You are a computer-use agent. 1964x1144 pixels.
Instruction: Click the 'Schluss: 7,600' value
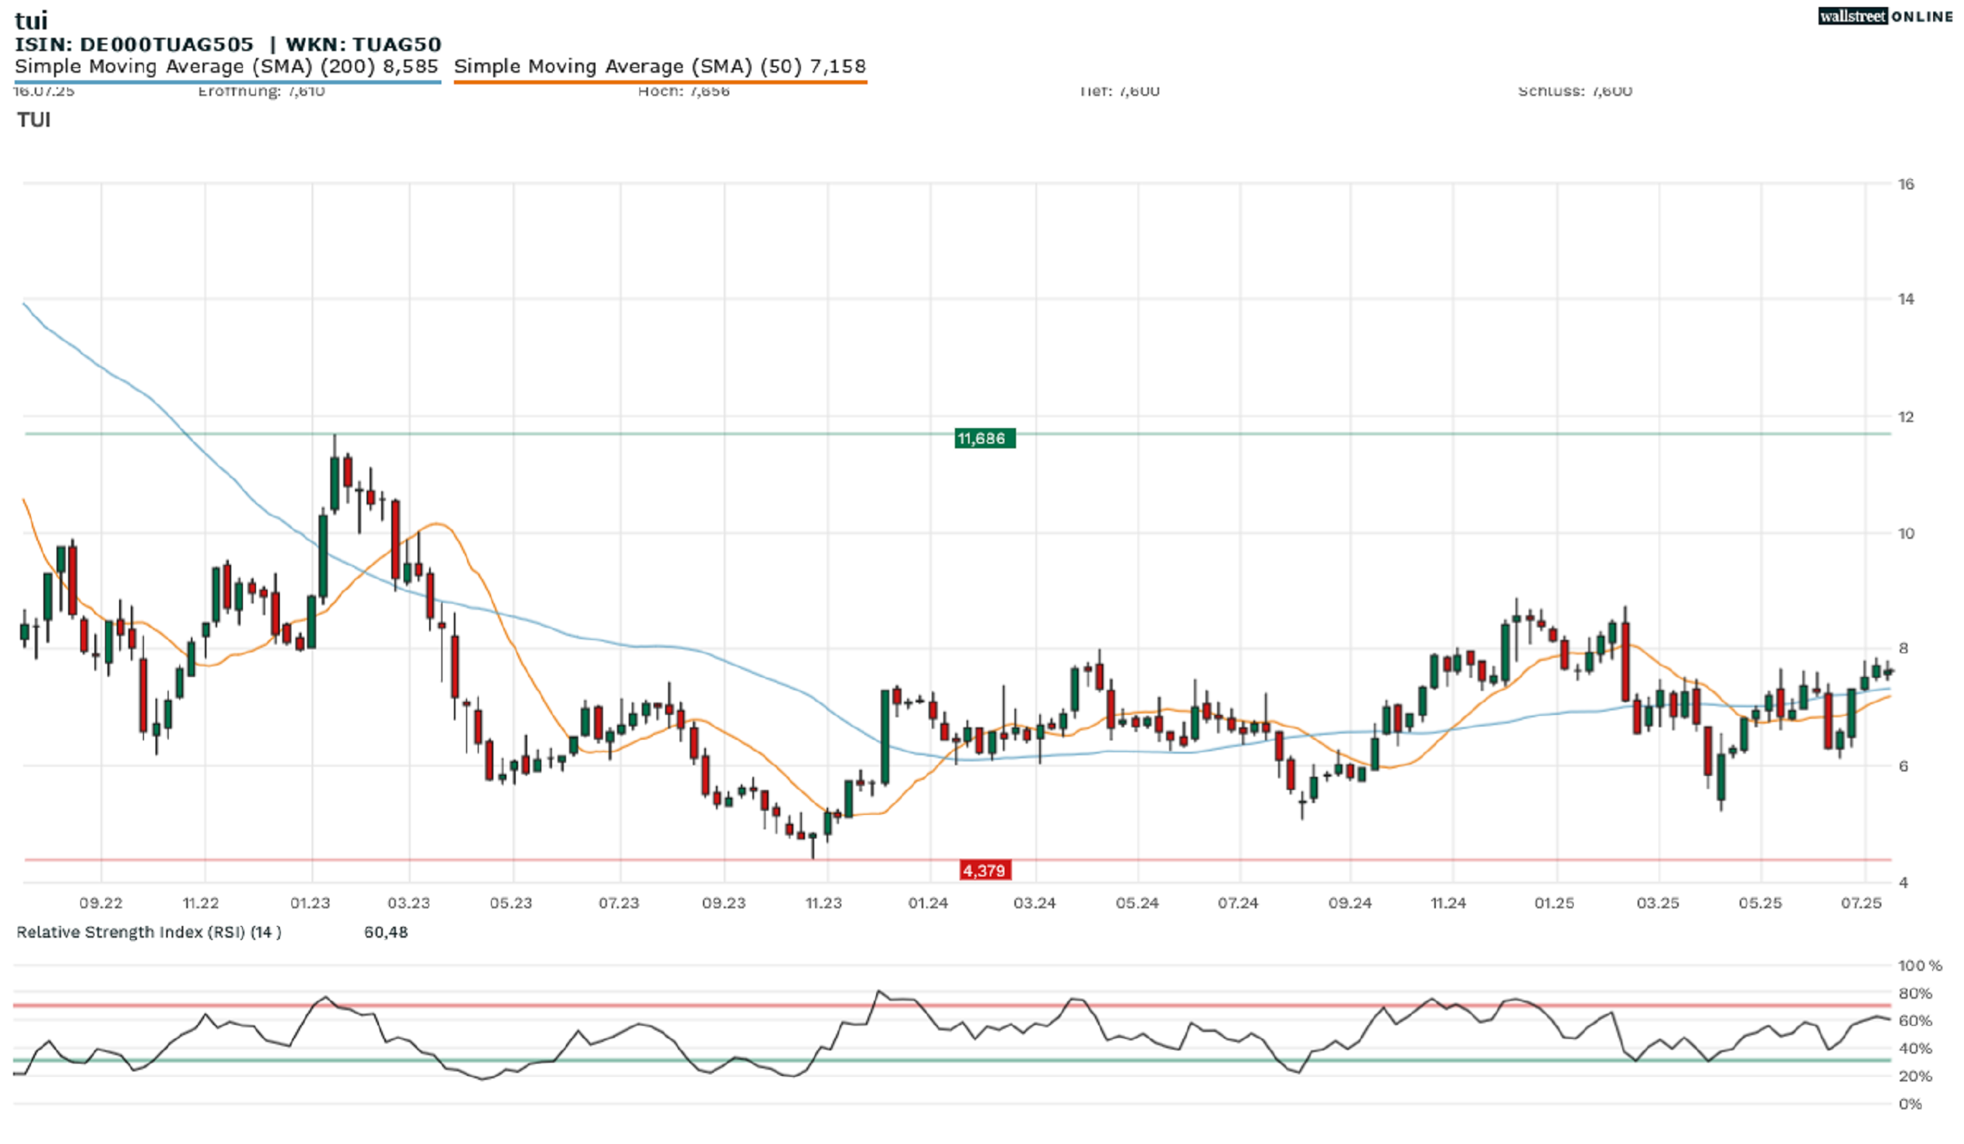tap(1574, 91)
